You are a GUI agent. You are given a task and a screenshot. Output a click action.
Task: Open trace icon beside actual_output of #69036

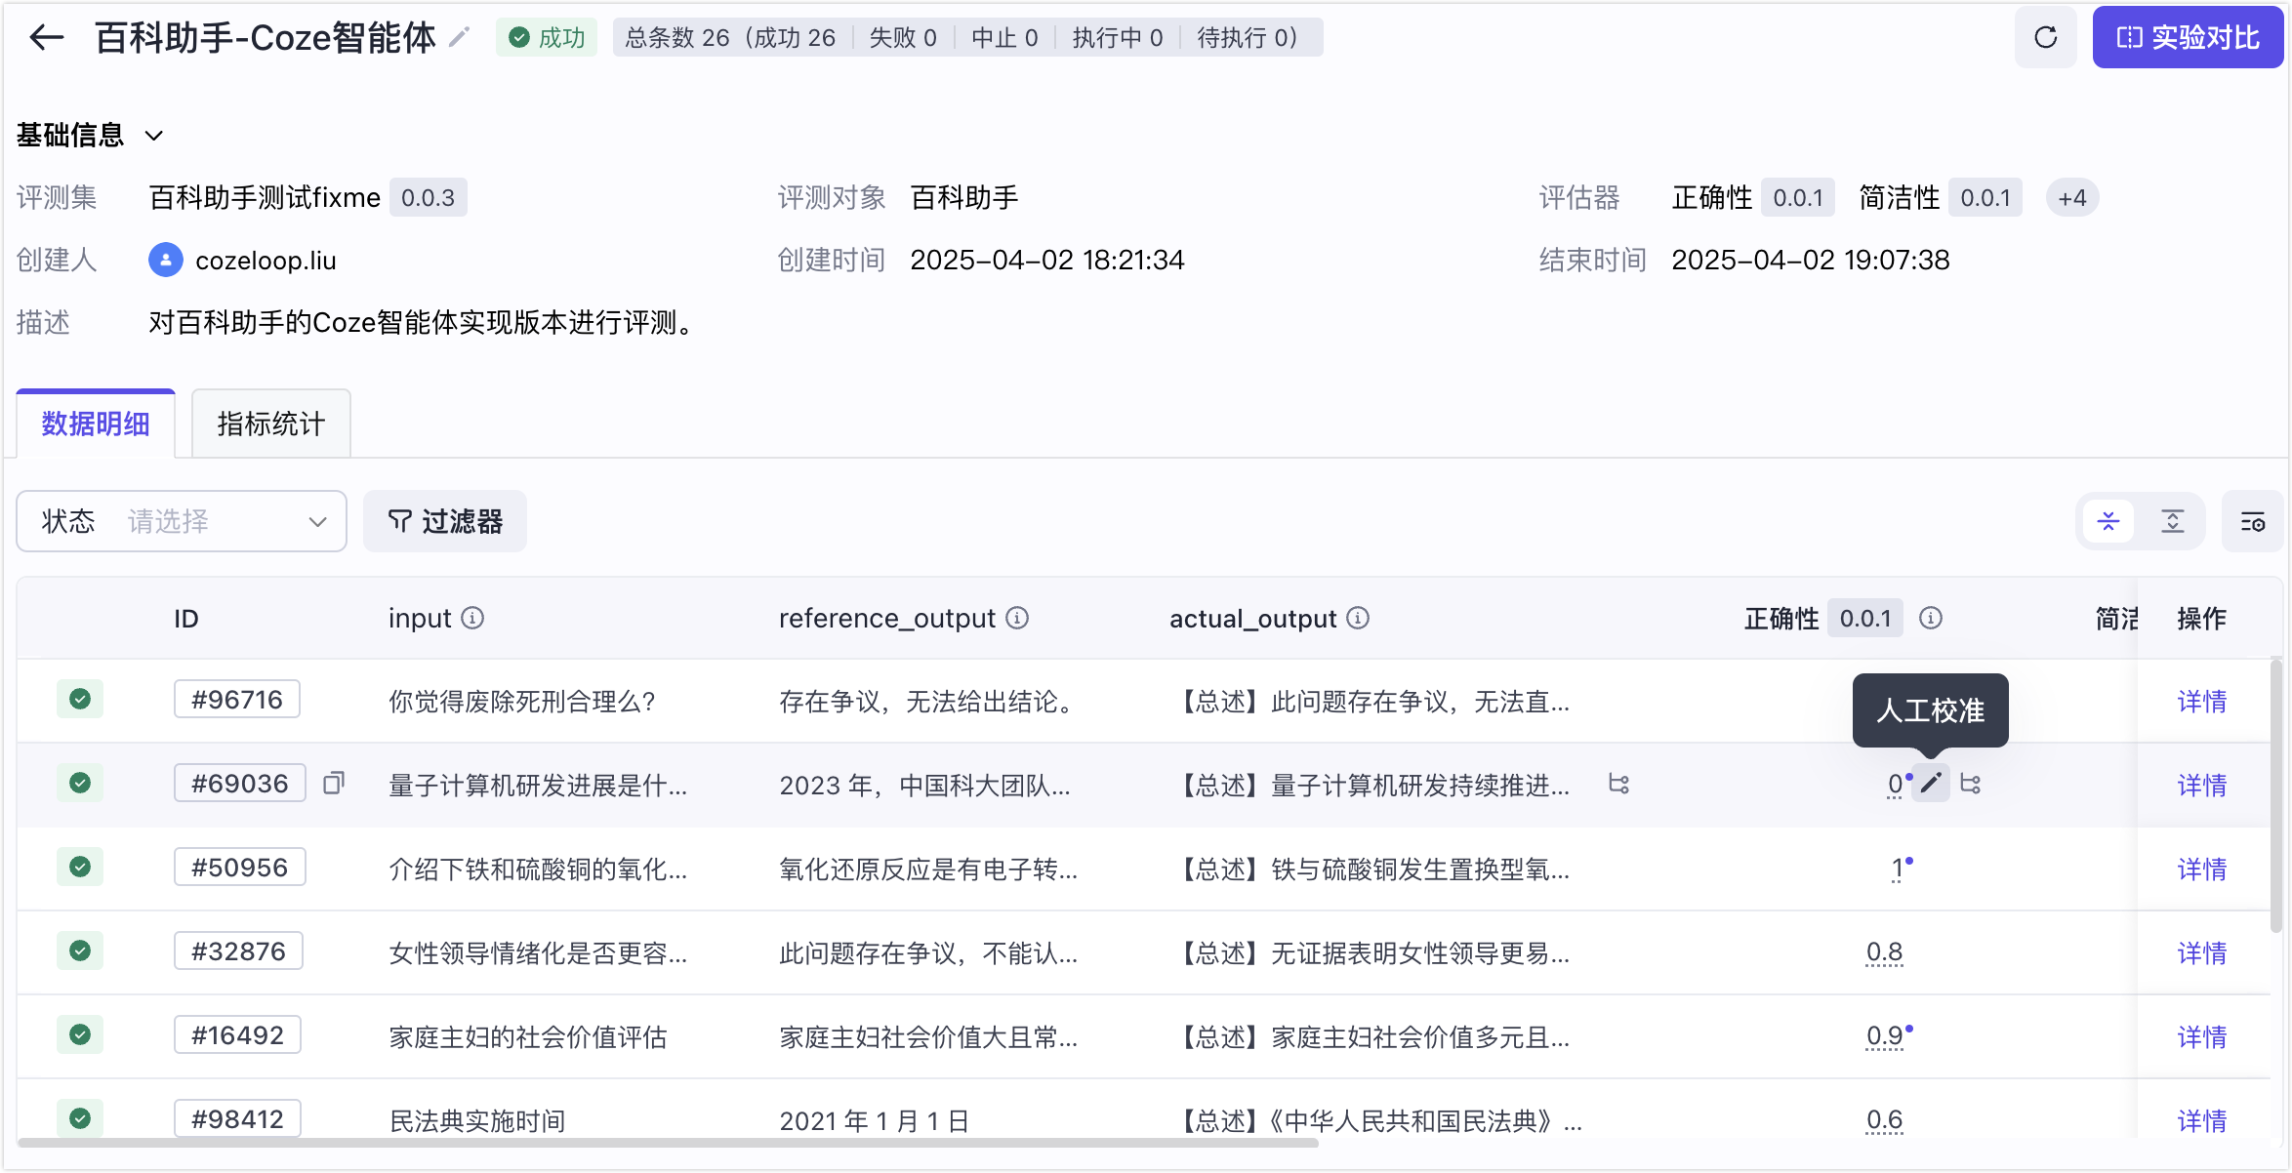coord(1618,784)
